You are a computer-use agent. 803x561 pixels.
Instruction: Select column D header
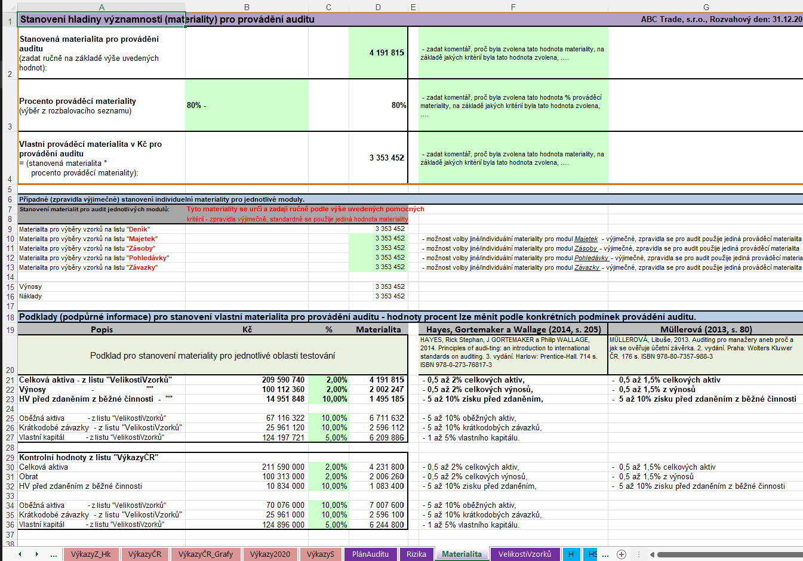(378, 7)
